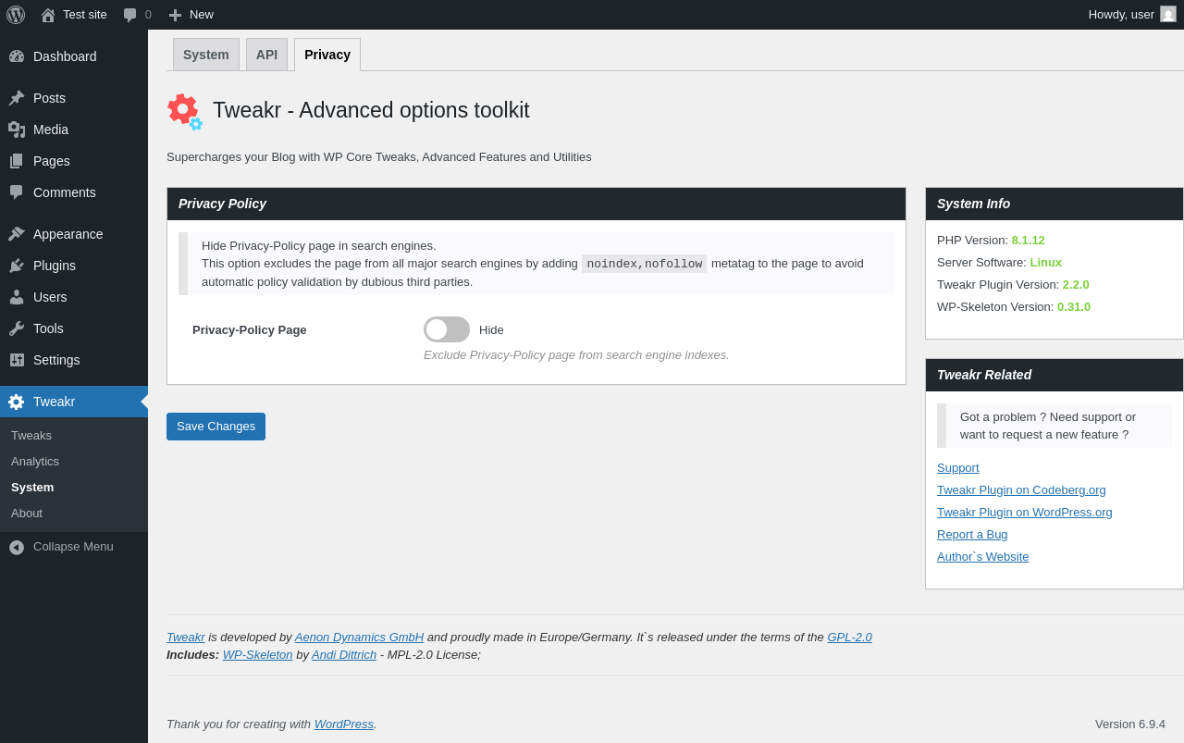
Task: Click the Appearance brush icon
Action: pyautogui.click(x=17, y=234)
